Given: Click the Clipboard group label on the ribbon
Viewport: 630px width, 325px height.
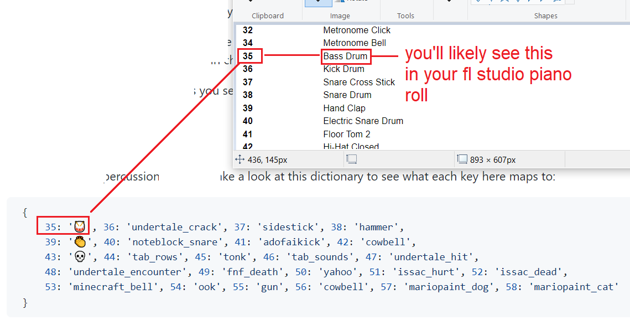Looking at the screenshot, I should 267,16.
